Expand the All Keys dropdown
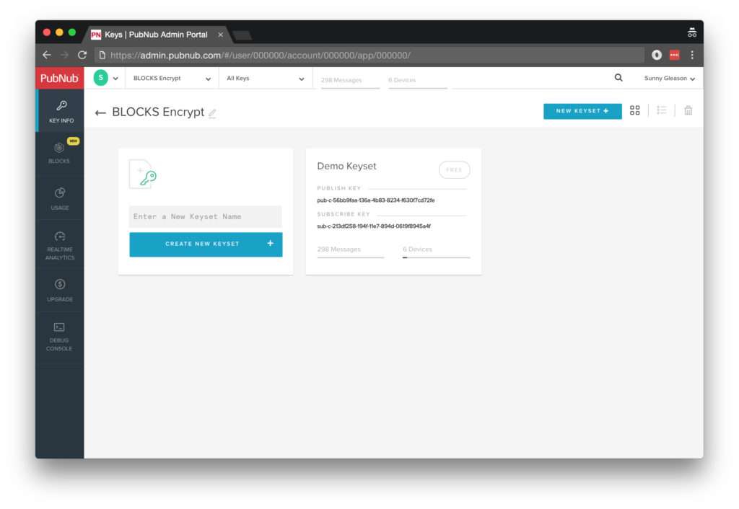The image size is (739, 509). [x=265, y=79]
